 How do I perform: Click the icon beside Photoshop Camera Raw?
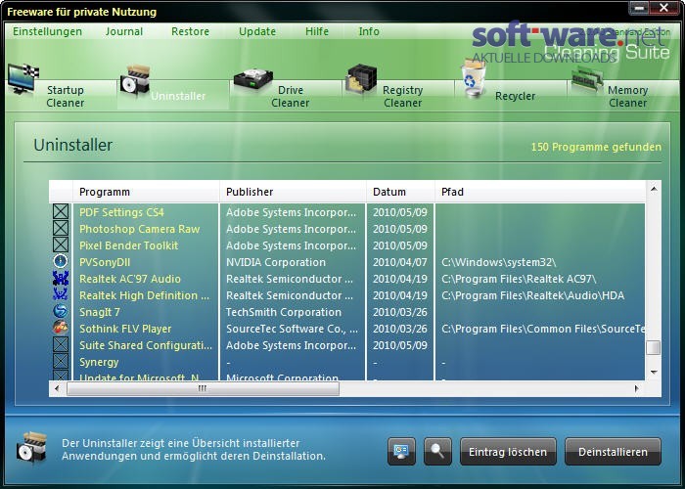coord(61,228)
